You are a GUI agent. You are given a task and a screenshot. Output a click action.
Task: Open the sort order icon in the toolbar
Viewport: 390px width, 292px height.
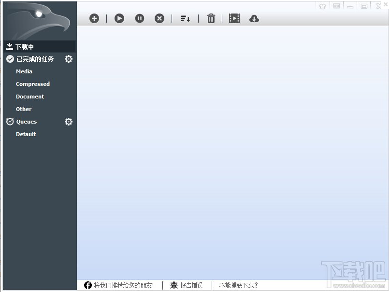pos(185,19)
